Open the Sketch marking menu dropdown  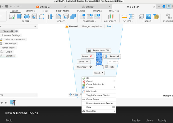click(99, 73)
